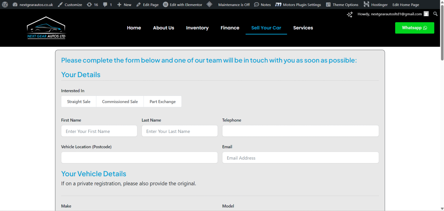This screenshot has height=211, width=444.
Task: Click the WordPress logo icon
Action: point(5,5)
